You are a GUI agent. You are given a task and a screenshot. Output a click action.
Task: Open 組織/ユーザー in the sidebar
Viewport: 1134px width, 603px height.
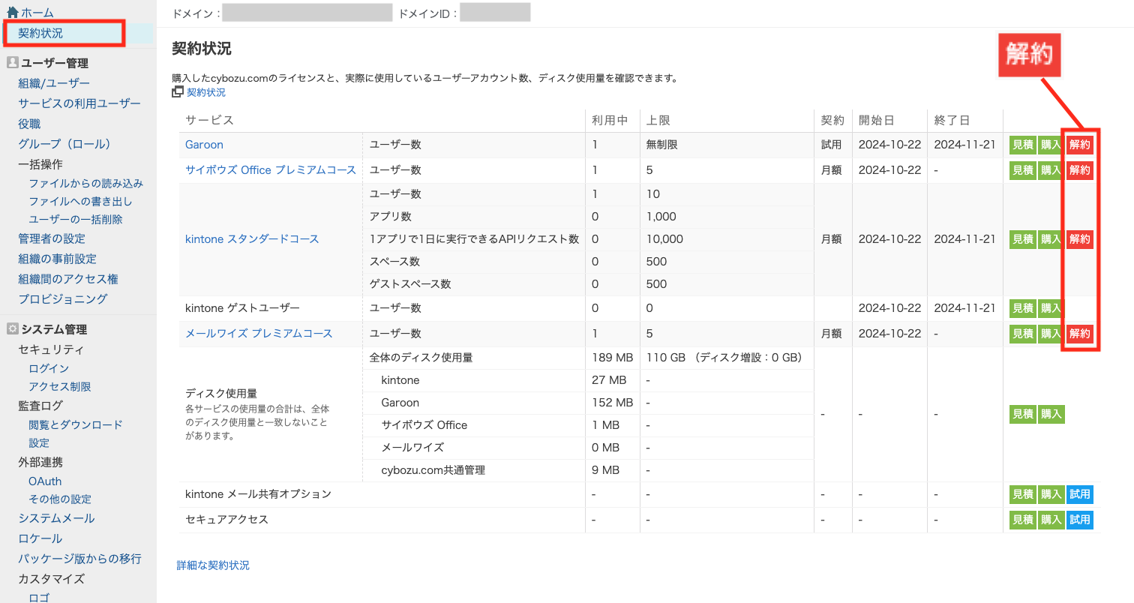(54, 83)
